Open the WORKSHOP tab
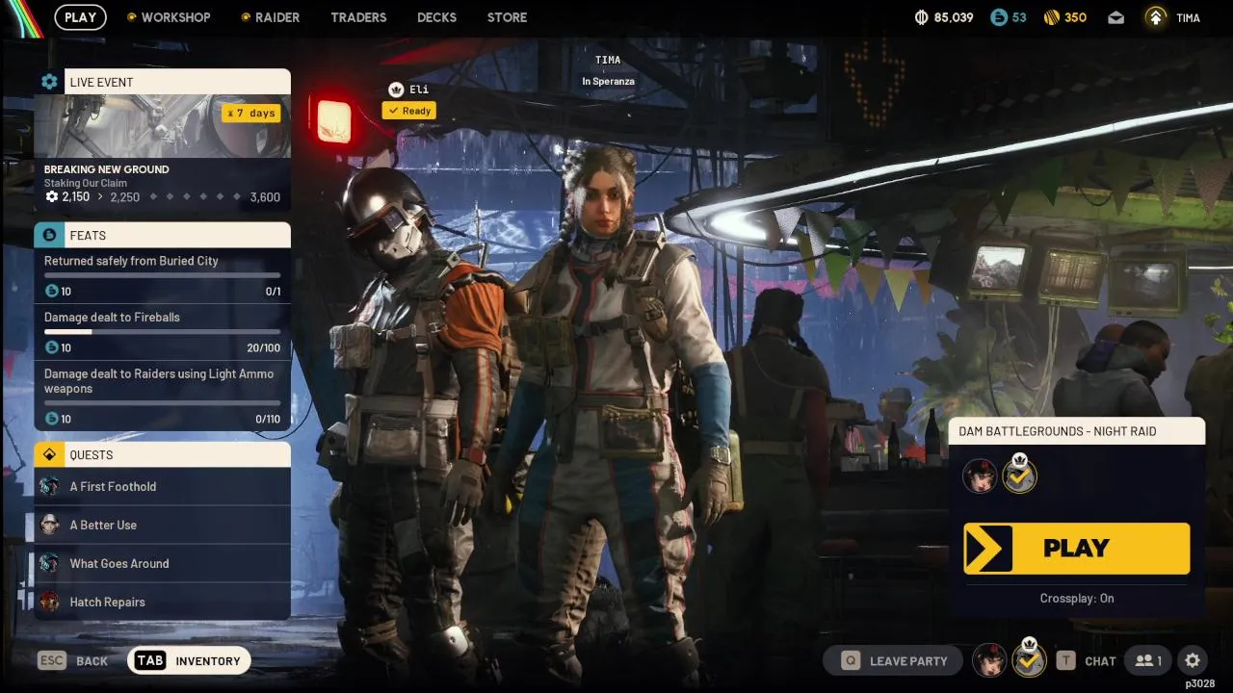The width and height of the screenshot is (1233, 693). click(168, 17)
